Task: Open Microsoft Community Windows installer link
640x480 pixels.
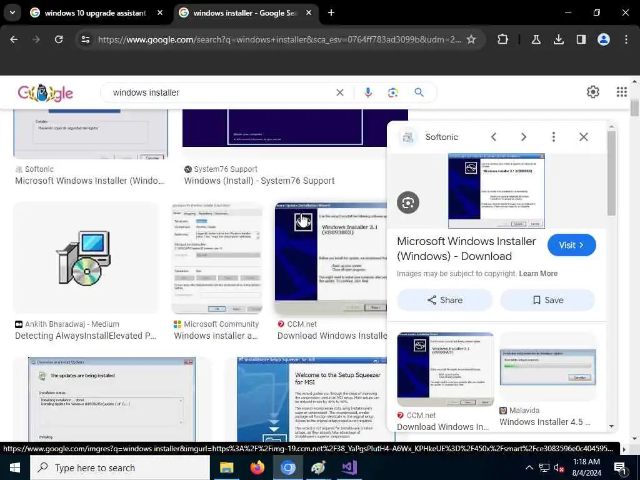Action: [216, 336]
